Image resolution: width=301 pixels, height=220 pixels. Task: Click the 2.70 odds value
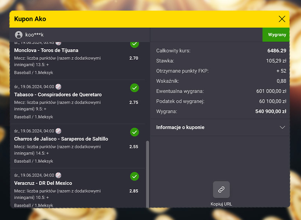coord(134,58)
